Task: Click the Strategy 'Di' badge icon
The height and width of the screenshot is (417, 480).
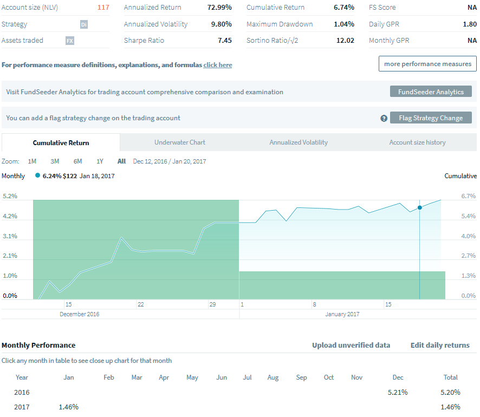Action: click(83, 24)
